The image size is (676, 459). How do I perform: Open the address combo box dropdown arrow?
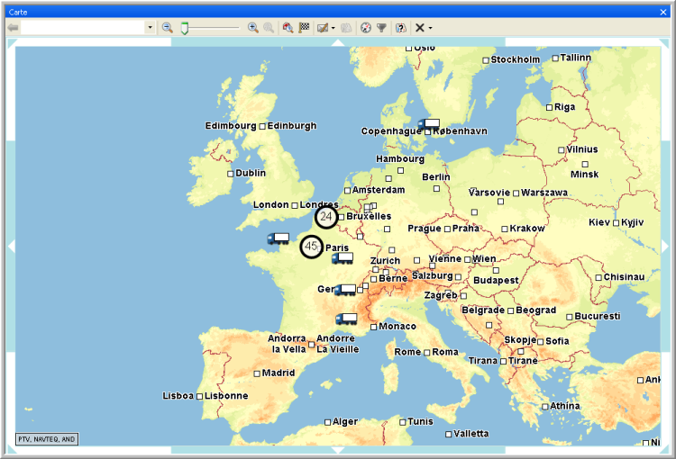point(150,28)
